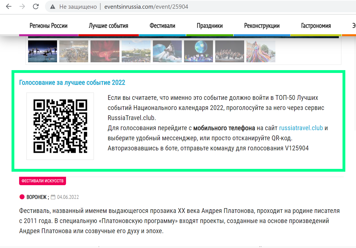
Task: Click the browser forward navigation arrow
Action: [x=22, y=6]
